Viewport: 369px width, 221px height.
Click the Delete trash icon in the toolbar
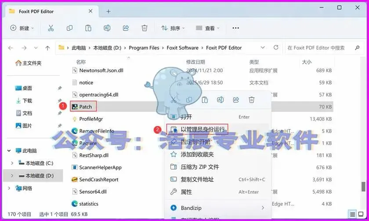[145, 28]
